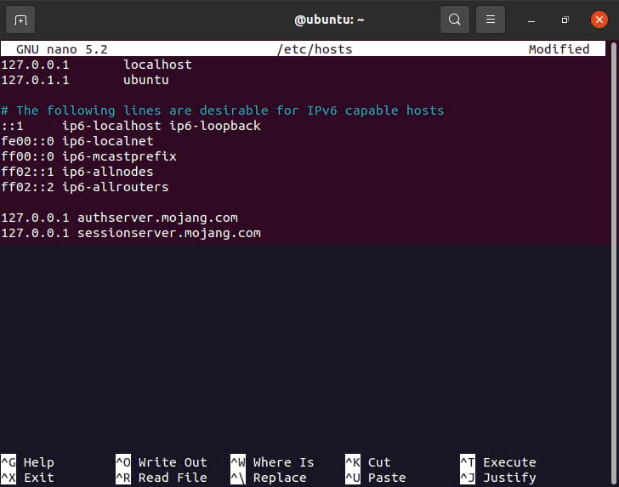Click the Read File shortcut

172,478
